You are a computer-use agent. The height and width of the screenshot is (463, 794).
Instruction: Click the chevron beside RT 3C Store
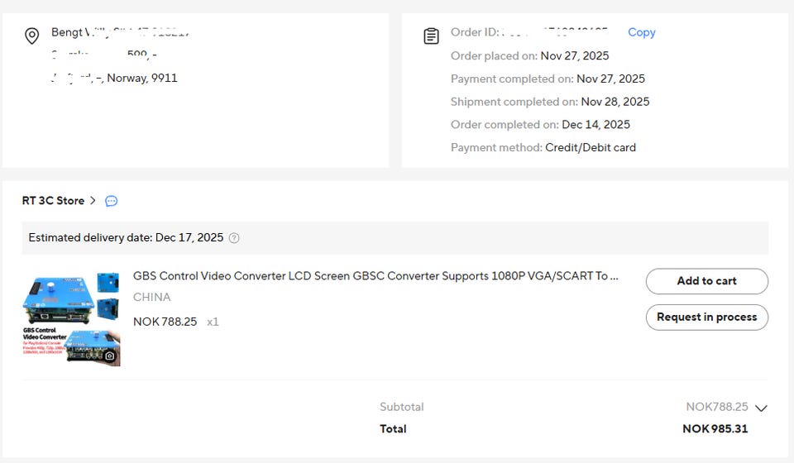tap(93, 201)
